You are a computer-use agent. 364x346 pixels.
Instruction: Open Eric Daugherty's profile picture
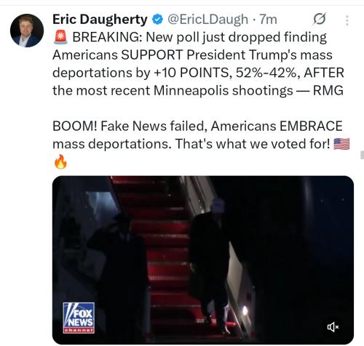click(27, 31)
